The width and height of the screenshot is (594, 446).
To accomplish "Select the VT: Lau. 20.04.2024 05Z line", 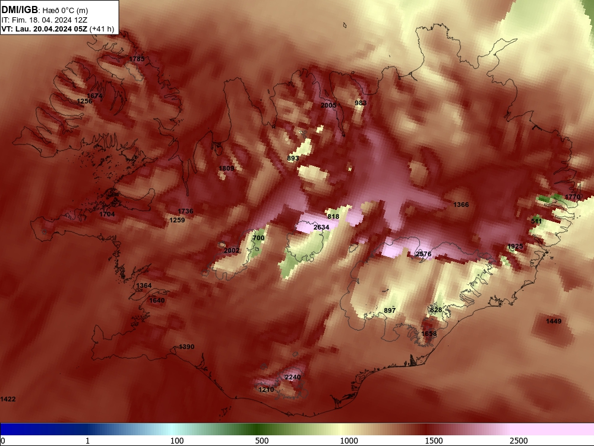I will 57,29.
